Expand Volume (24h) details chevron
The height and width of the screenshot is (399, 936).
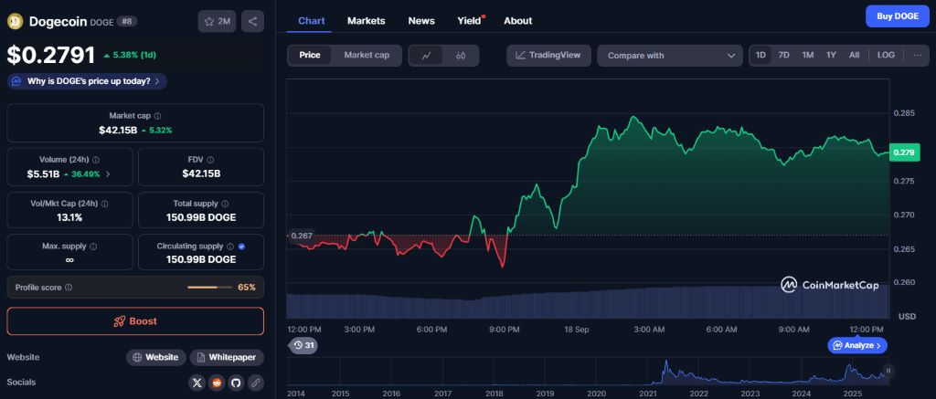(x=109, y=173)
